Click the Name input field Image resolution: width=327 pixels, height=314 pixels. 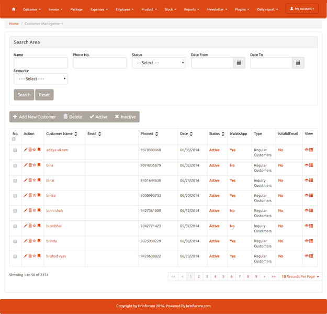tap(41, 63)
